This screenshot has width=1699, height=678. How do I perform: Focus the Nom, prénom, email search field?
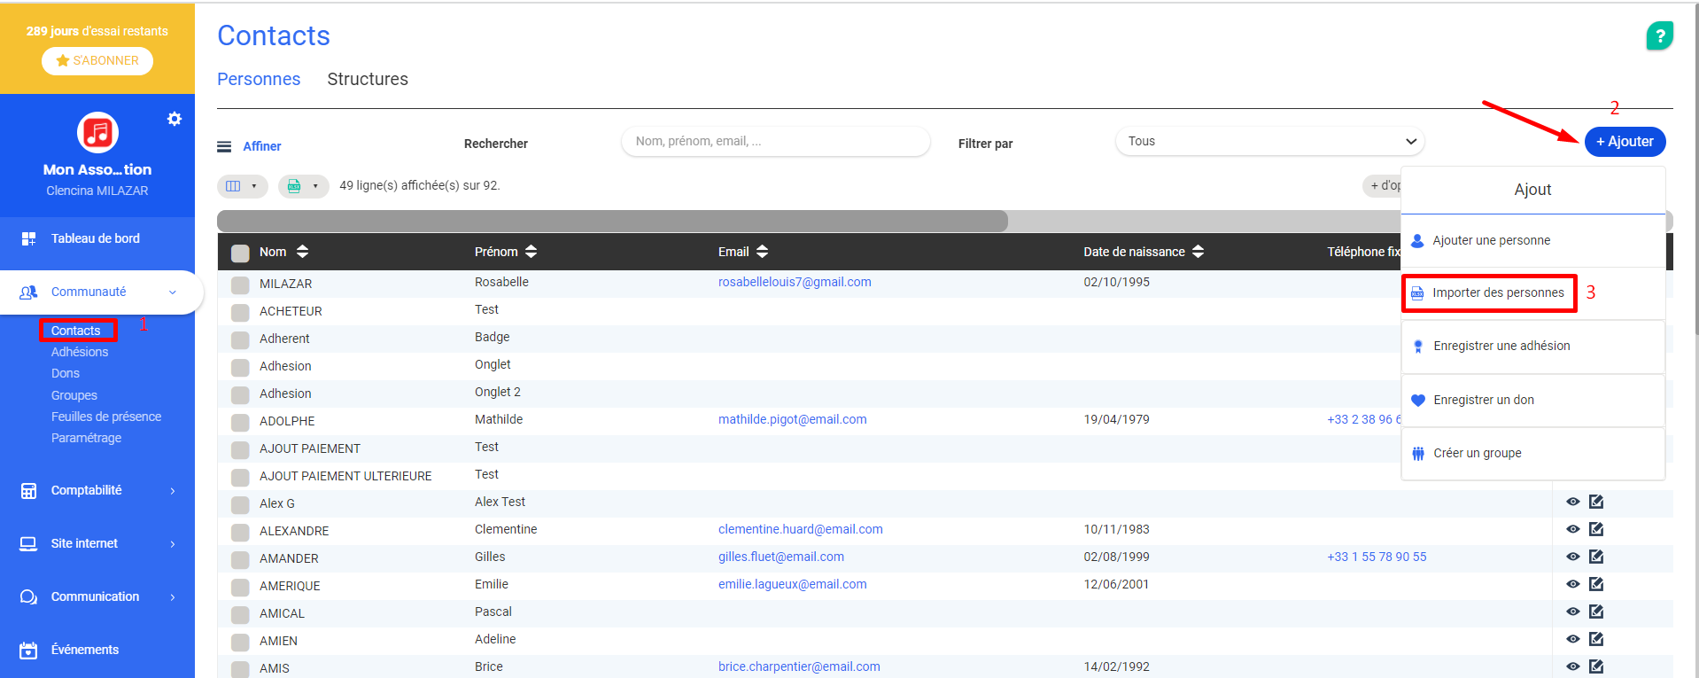pos(776,141)
